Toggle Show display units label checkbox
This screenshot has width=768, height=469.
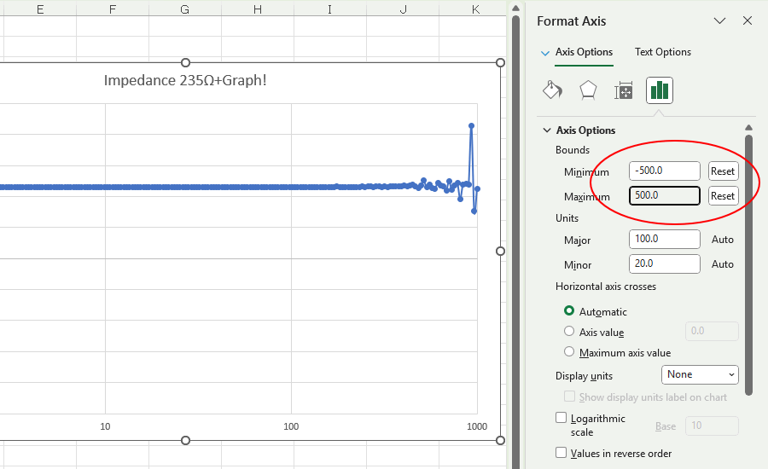pyautogui.click(x=569, y=396)
